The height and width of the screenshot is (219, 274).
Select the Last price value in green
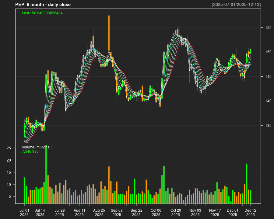tap(42, 13)
